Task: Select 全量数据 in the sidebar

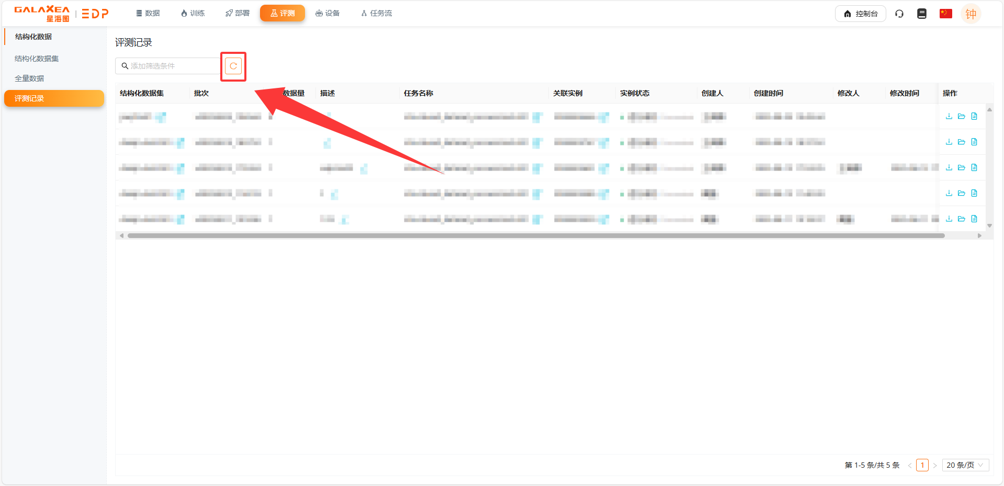Action: tap(29, 78)
